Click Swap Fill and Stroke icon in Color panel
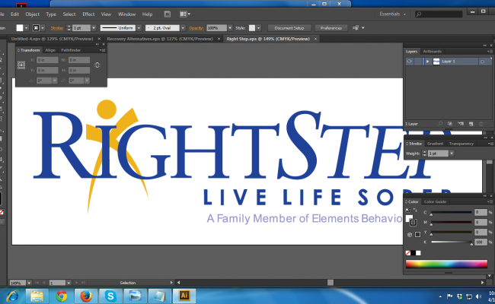The width and height of the screenshot is (495, 304). pyautogui.click(x=415, y=210)
